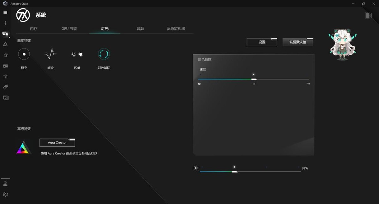379x204 pixels.
Task: Switch to the GPU 节能 tab
Action: tap(69, 29)
